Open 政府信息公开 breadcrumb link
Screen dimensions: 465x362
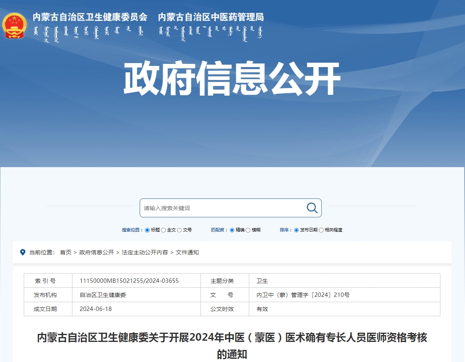[x=97, y=252]
